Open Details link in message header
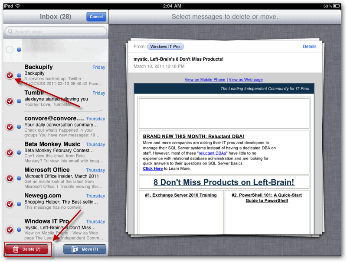 (x=309, y=47)
